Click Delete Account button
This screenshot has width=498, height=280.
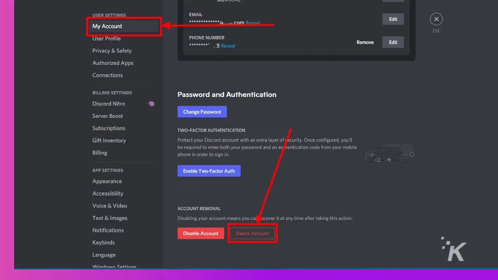coord(252,233)
